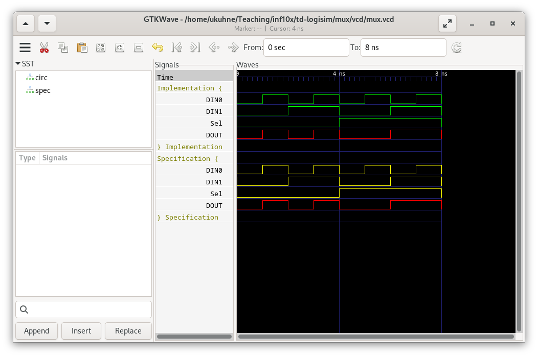Close the GTKWave window
Screen dimensions: 538x357
(x=512, y=23)
